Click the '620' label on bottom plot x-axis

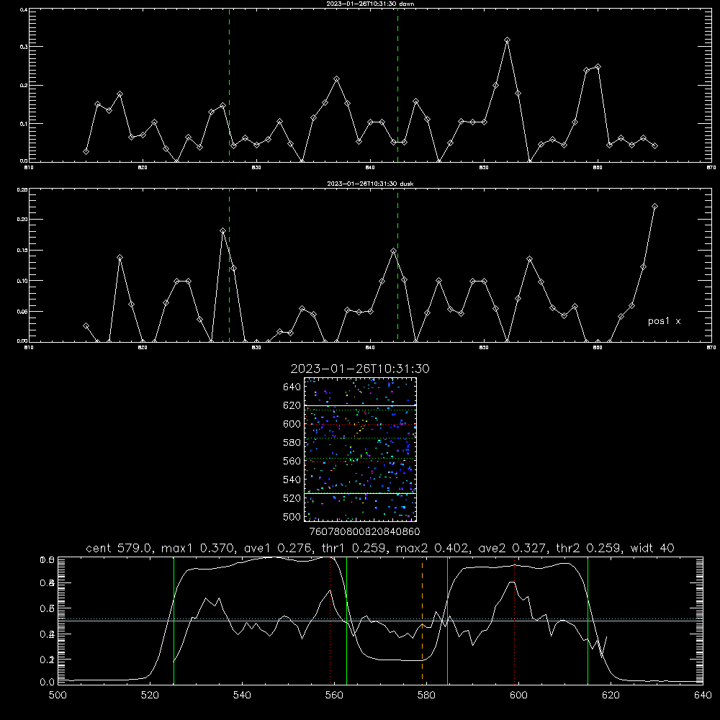pos(611,696)
